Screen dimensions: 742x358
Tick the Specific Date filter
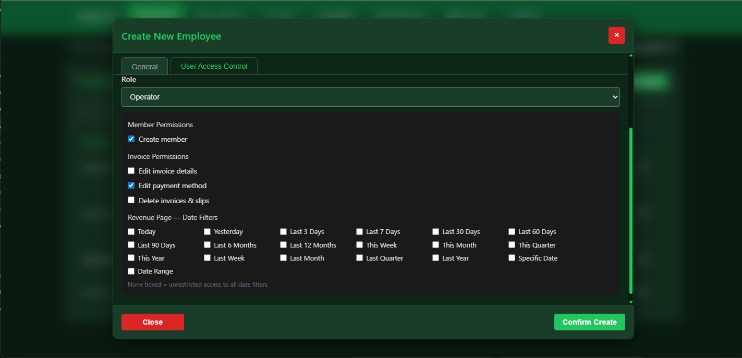click(512, 257)
